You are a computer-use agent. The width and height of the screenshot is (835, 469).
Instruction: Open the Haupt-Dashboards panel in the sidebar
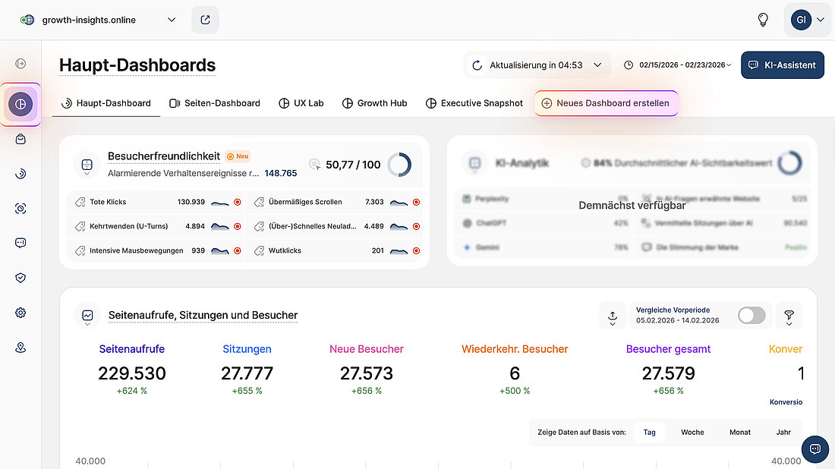click(20, 104)
